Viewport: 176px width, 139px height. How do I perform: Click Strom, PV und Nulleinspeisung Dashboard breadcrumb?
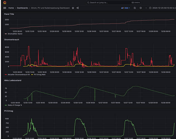point(50,8)
